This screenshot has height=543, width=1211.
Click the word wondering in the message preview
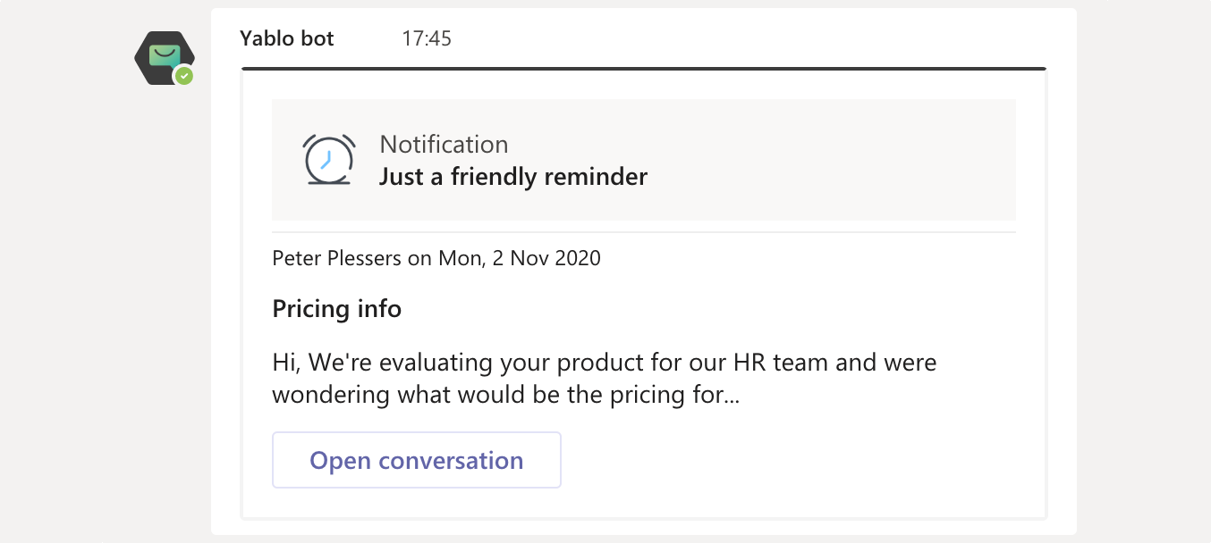332,395
